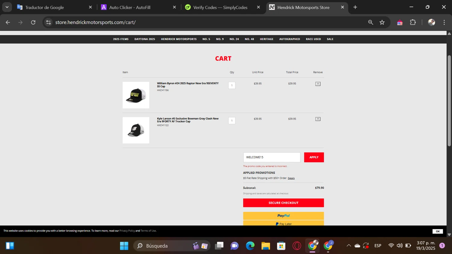
Task: Go back to previous page
Action: click(x=8, y=22)
